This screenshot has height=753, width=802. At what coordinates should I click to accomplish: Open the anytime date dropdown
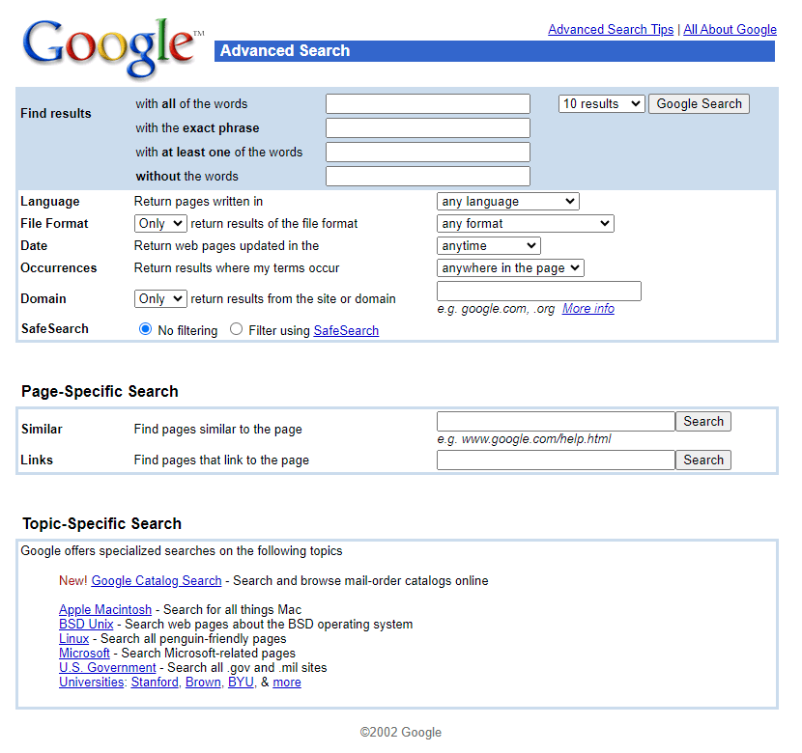[x=489, y=246]
